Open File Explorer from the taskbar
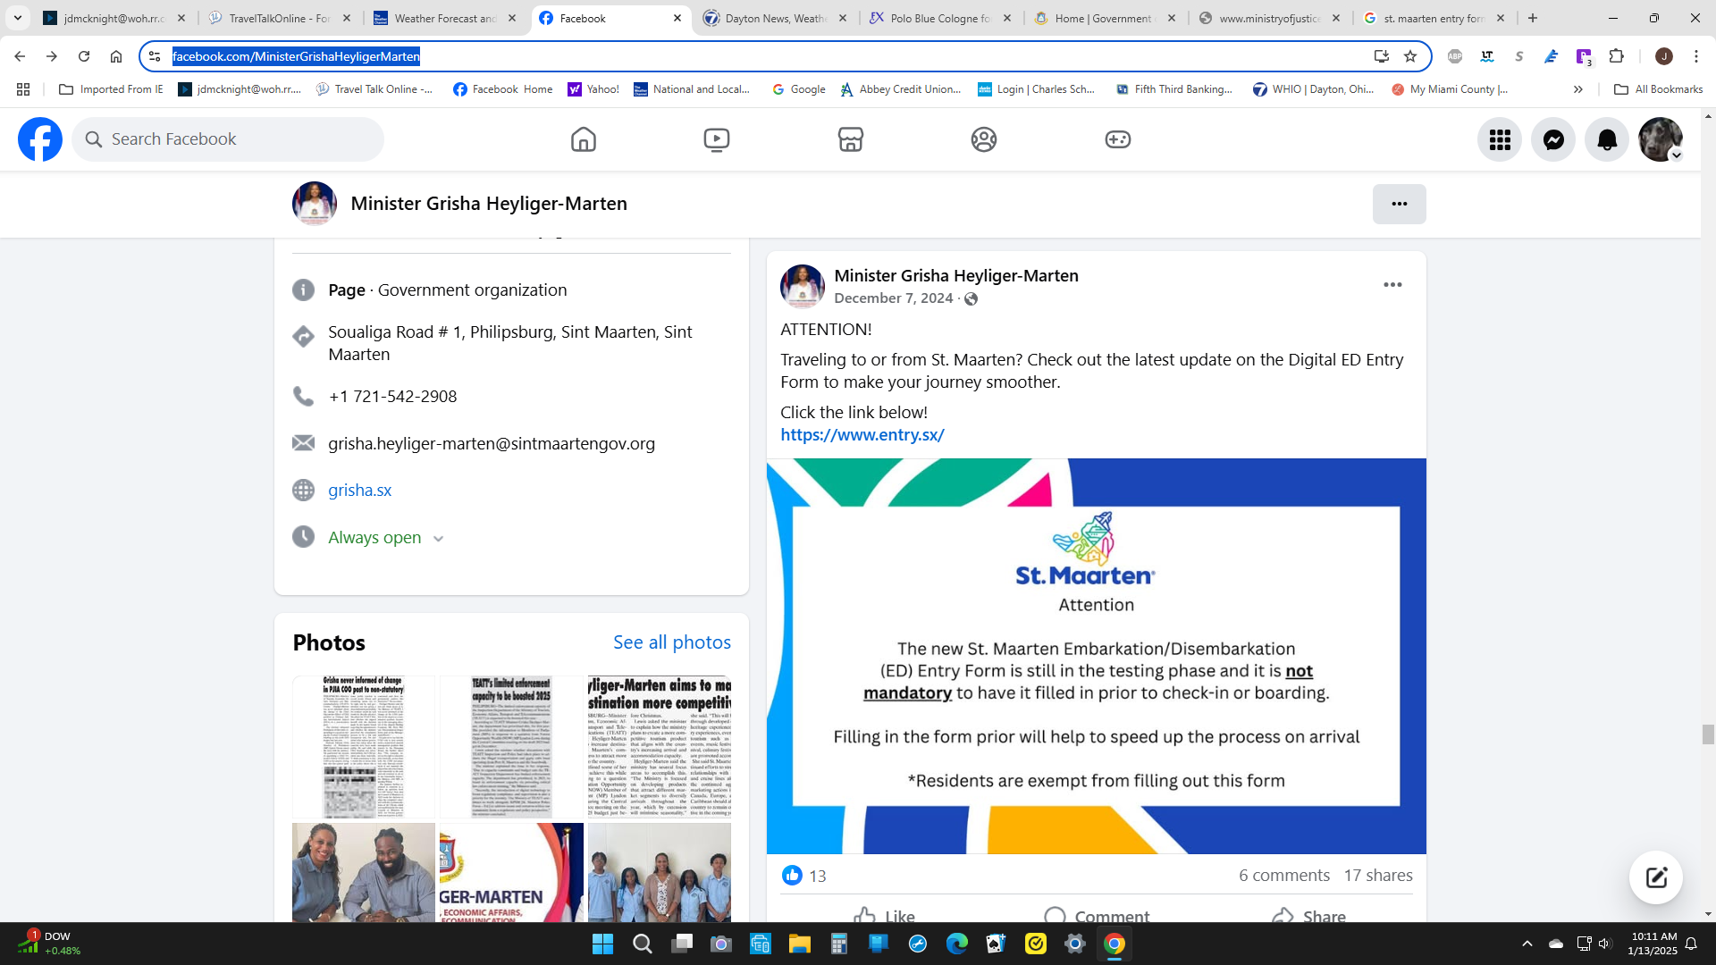Screen dimensions: 1716x965 800,944
